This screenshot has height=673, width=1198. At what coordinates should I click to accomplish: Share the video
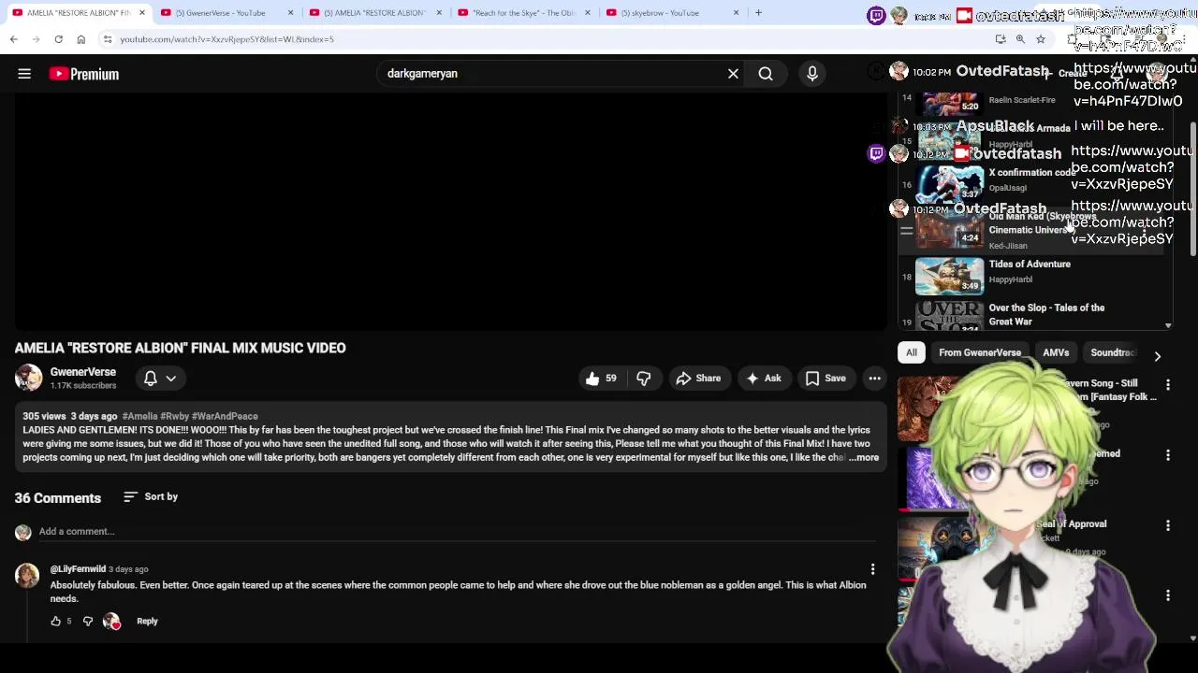pos(698,378)
